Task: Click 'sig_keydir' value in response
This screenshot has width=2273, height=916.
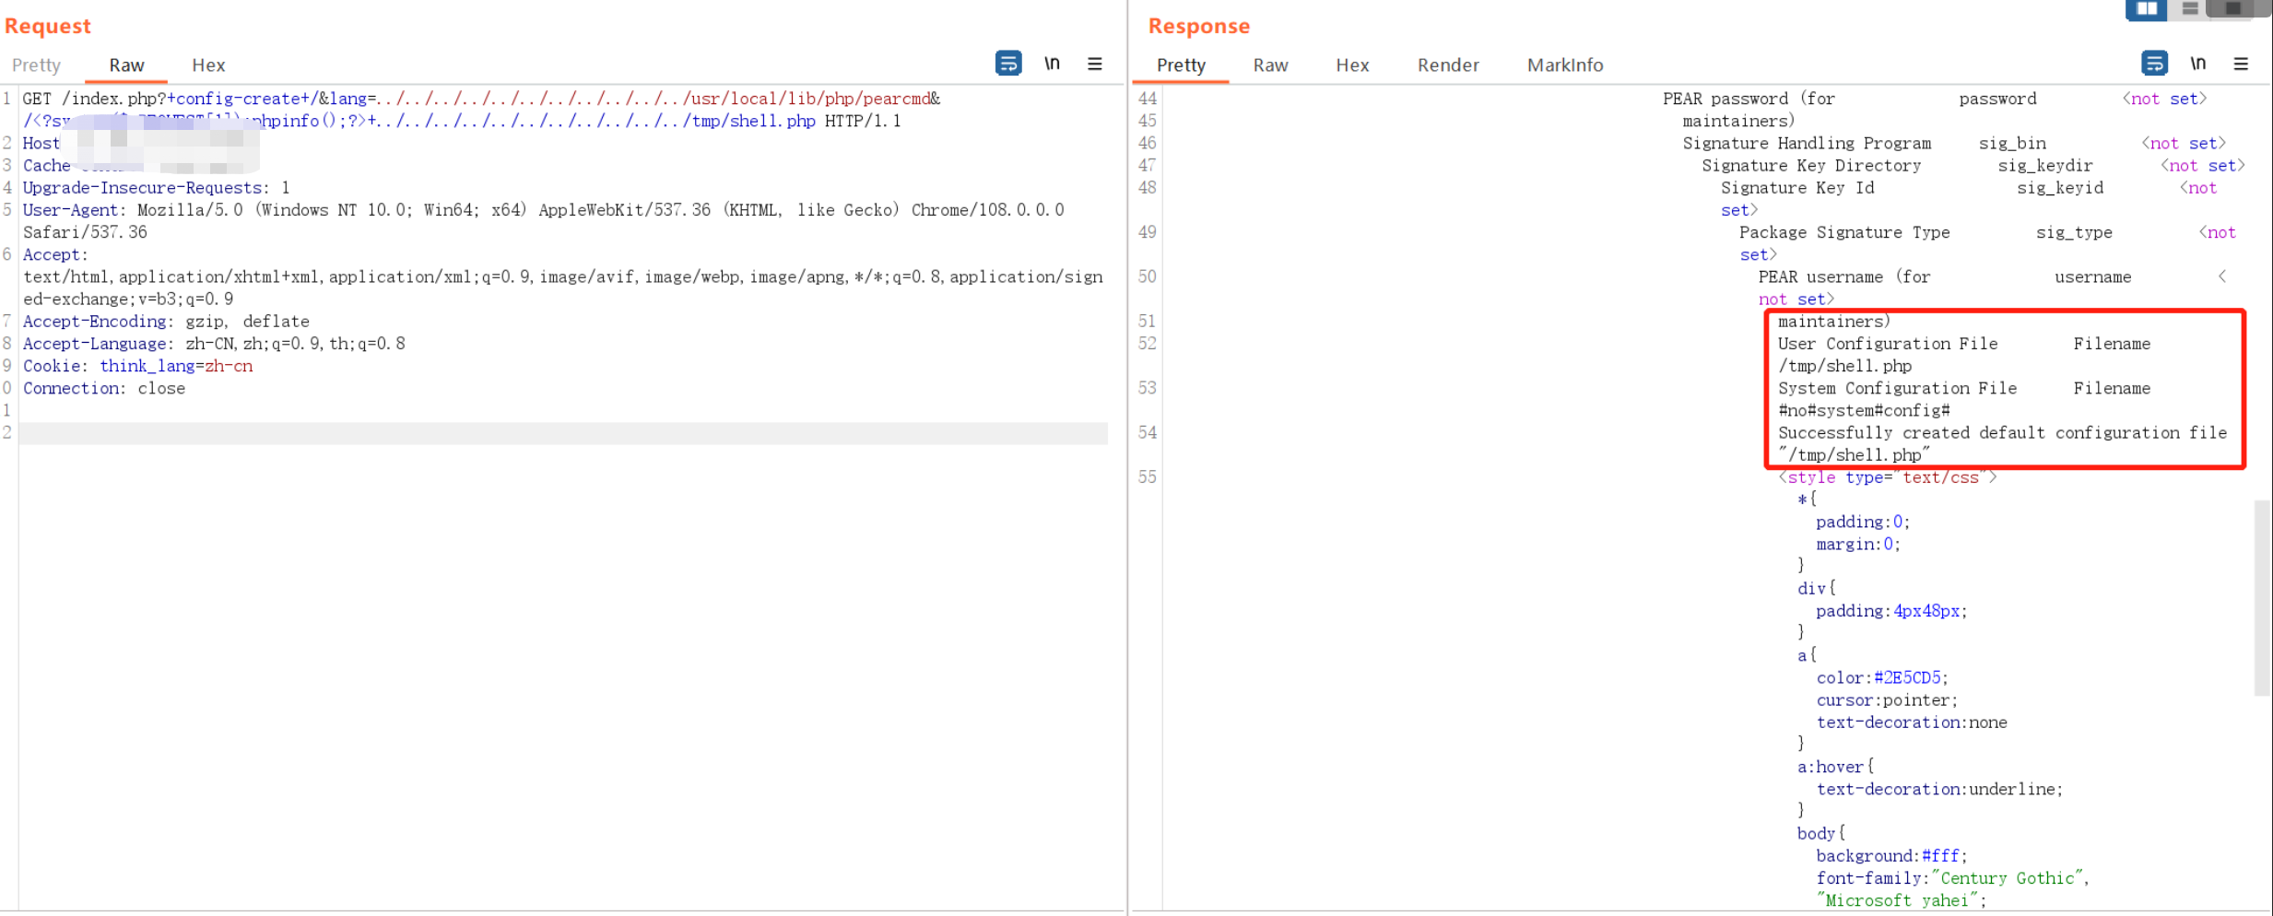Action: [2045, 166]
